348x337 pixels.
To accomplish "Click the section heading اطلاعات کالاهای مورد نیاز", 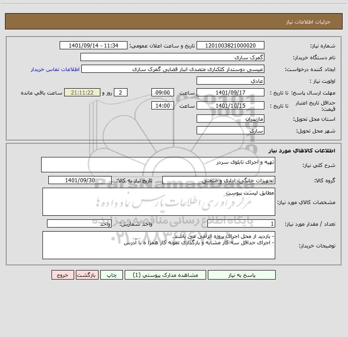I will pyautogui.click(x=302, y=151).
